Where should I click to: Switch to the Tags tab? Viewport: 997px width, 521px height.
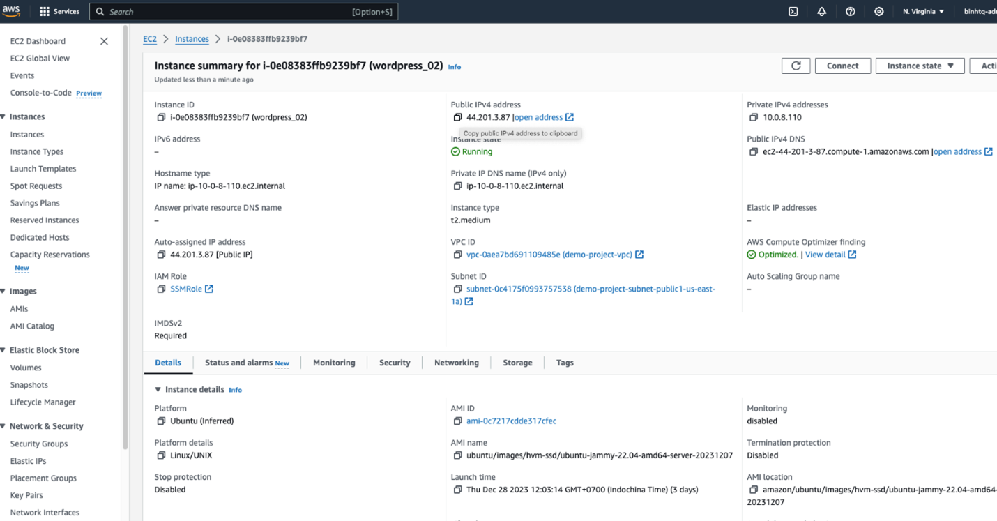pyautogui.click(x=565, y=363)
